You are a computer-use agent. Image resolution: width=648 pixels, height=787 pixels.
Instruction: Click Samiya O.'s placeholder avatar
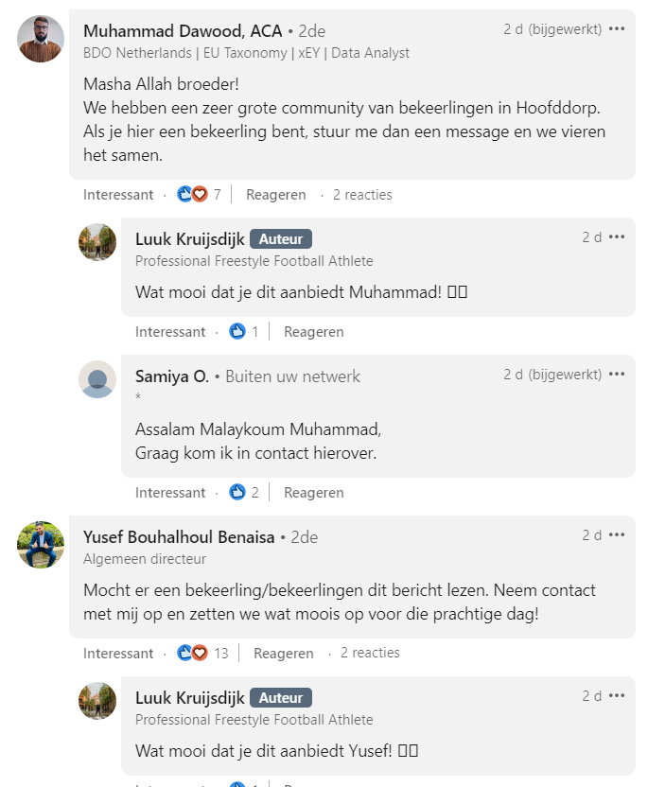point(97,379)
